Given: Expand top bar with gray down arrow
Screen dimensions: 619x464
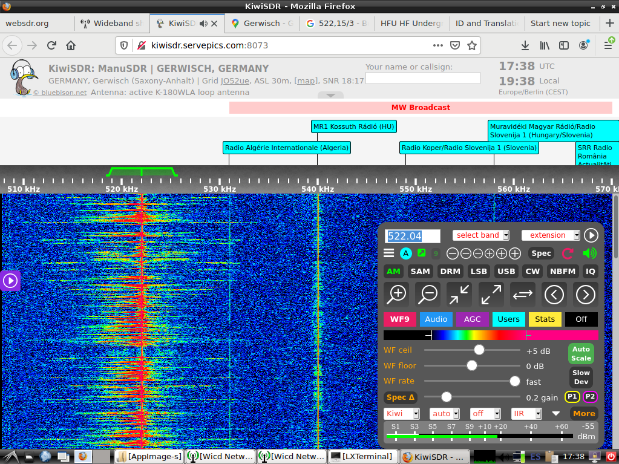Looking at the screenshot, I should (x=331, y=96).
